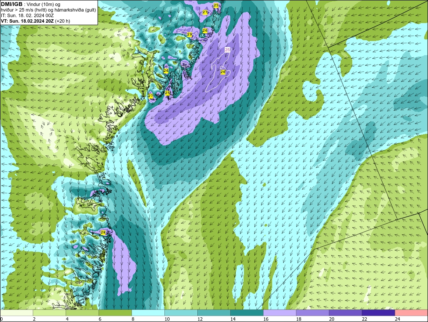Click the white-boxed 25 gust contour label
The width and height of the screenshot is (428, 322).
tap(227, 50)
